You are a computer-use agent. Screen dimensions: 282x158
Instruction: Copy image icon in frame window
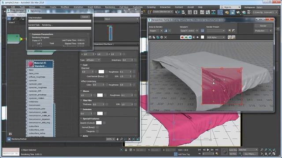click(x=154, y=37)
